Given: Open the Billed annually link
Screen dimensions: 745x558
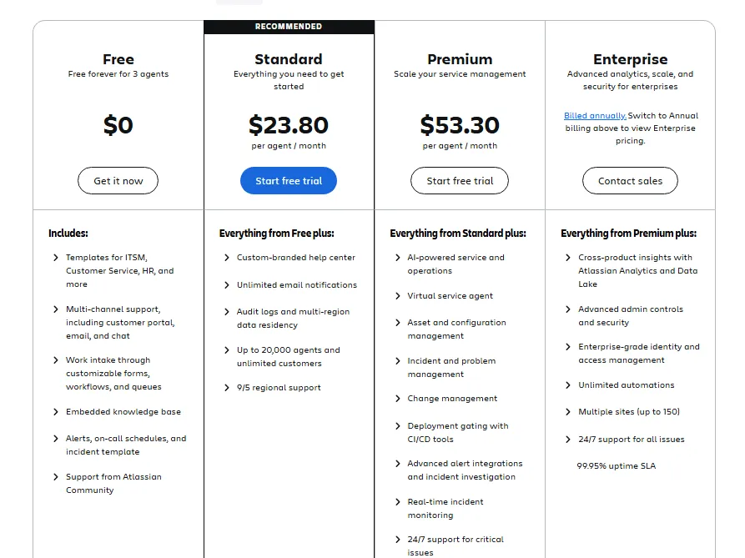Looking at the screenshot, I should tap(595, 115).
